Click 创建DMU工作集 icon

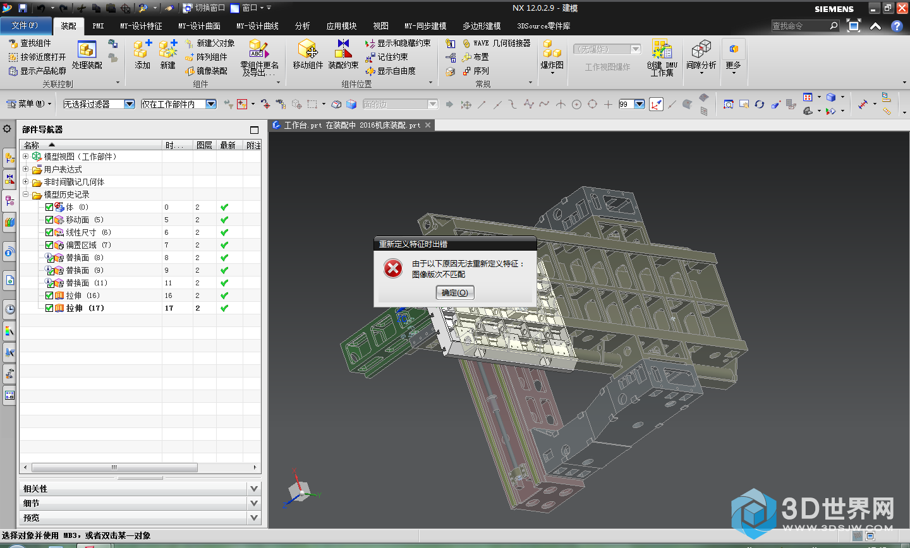662,58
